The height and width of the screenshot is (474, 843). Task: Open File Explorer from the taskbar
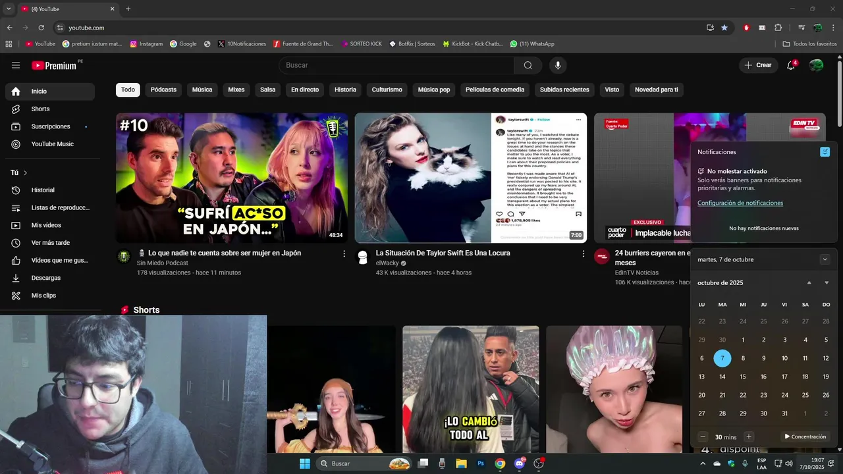pyautogui.click(x=461, y=463)
